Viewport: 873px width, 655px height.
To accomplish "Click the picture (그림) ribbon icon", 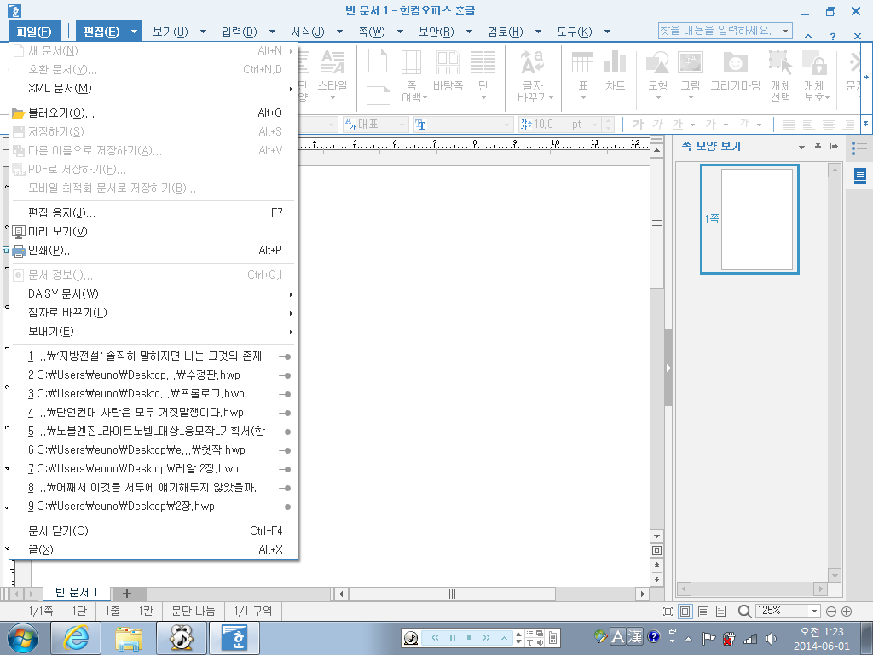I will click(691, 75).
